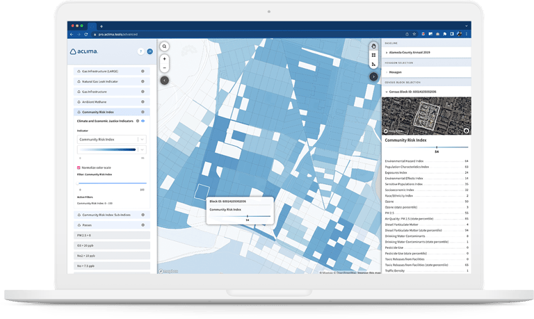This screenshot has height=319, width=534.
Task: Open the Community Risk Index indicator dropdown
Action: point(112,139)
